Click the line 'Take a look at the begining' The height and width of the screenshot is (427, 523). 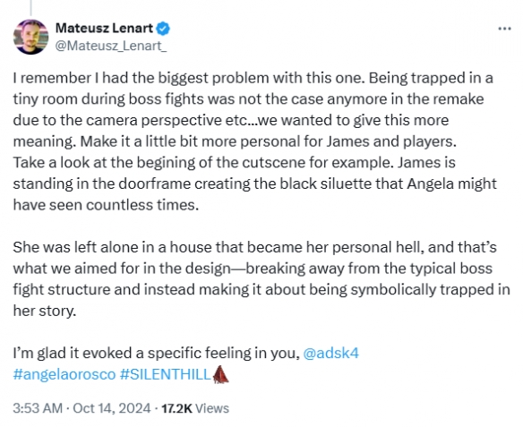point(234,162)
